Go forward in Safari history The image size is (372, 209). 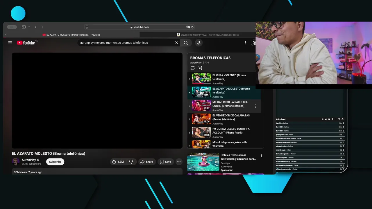[x=42, y=27]
